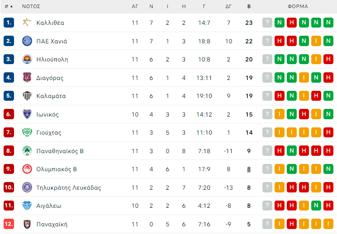Click the ΠΑΕ Χανιά club logo
Image resolution: width=337 pixels, height=234 pixels.
[x=28, y=41]
